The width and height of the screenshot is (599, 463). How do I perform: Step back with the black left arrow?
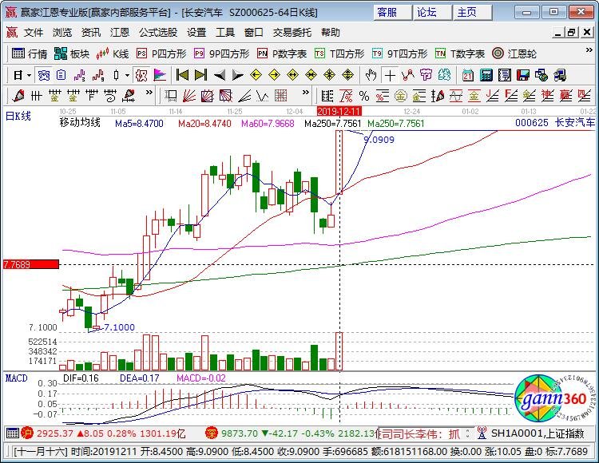(x=220, y=75)
